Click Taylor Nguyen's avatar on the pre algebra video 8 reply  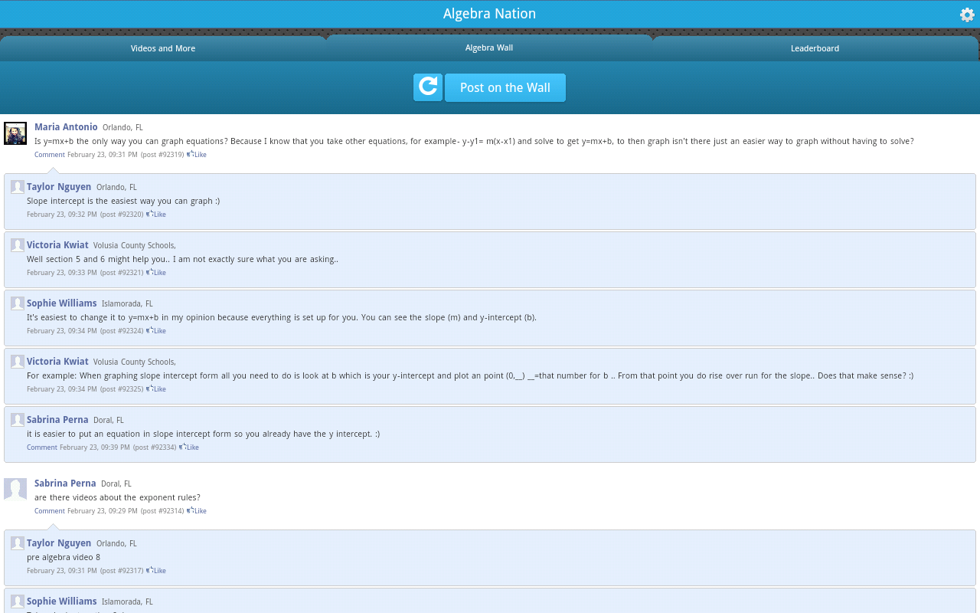point(18,543)
